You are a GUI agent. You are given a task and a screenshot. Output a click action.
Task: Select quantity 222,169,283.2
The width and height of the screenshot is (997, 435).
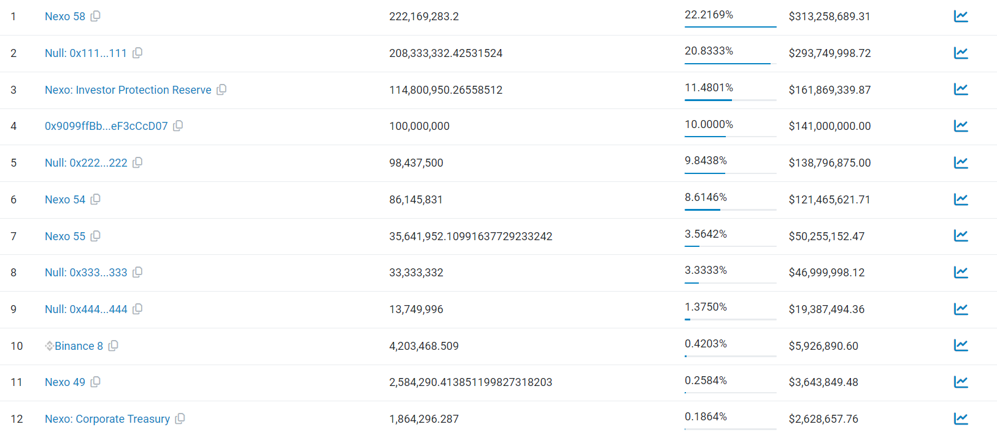click(x=424, y=17)
